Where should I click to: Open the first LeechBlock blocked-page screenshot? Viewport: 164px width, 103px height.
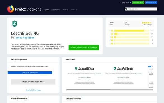[85, 77]
